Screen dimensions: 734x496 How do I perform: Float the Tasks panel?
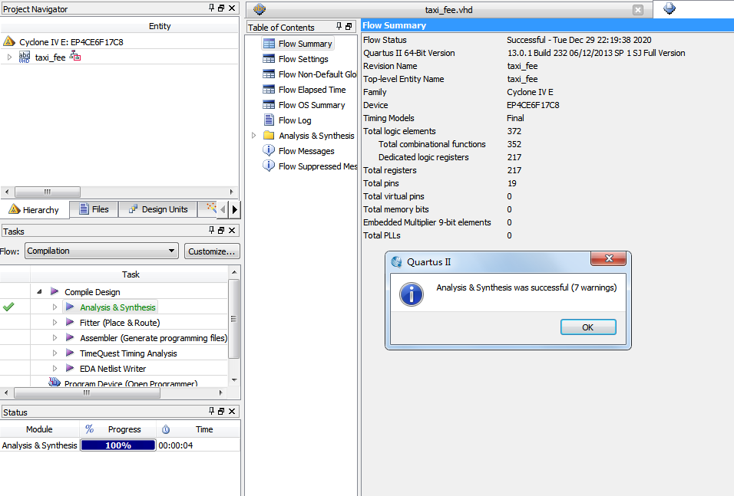[x=221, y=230]
